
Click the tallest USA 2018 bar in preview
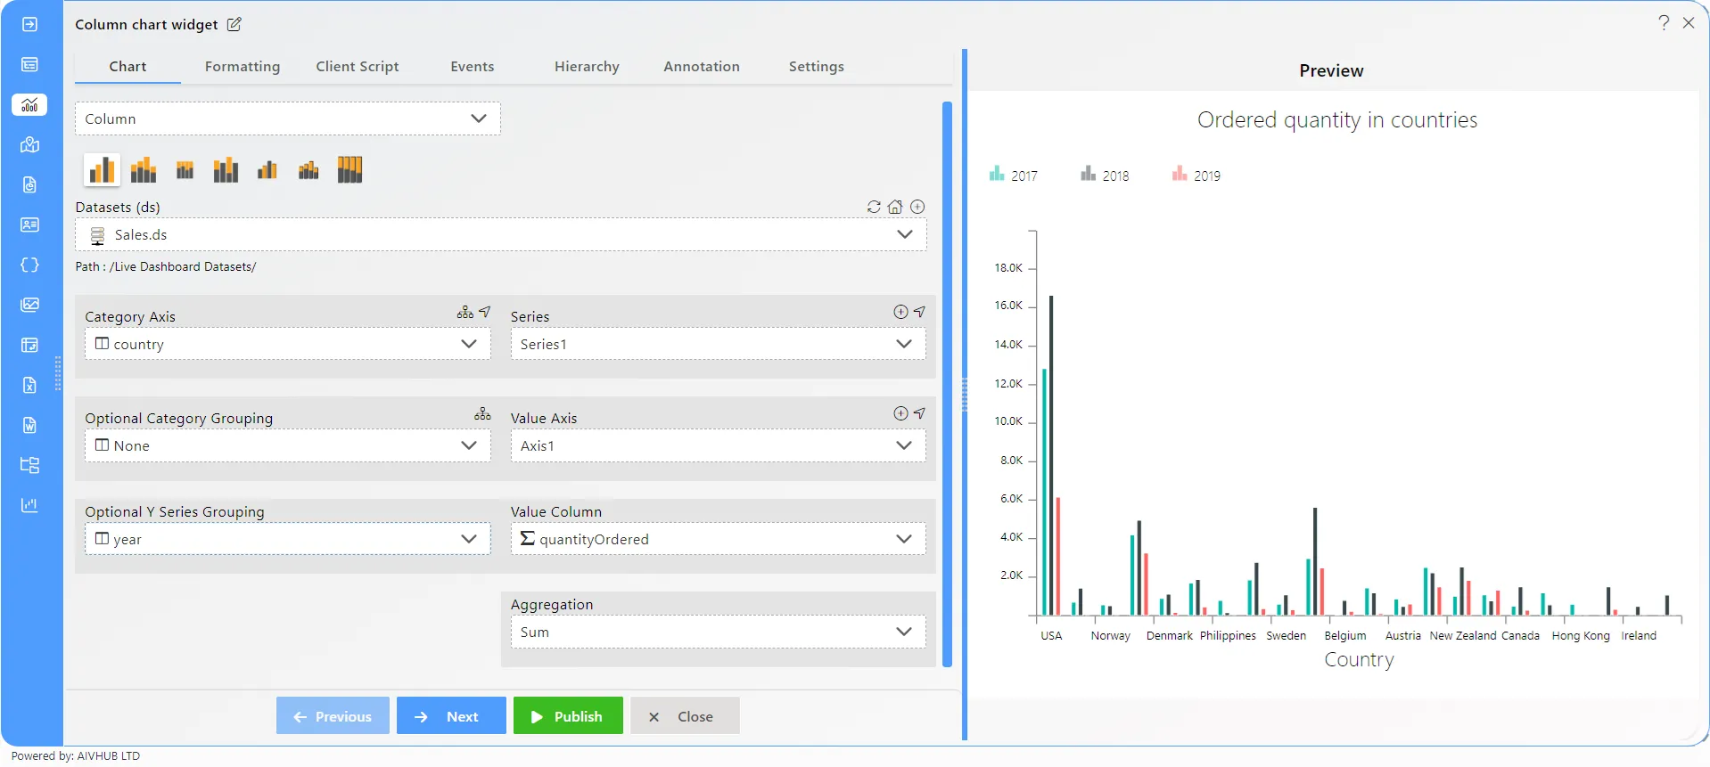pyautogui.click(x=1051, y=455)
